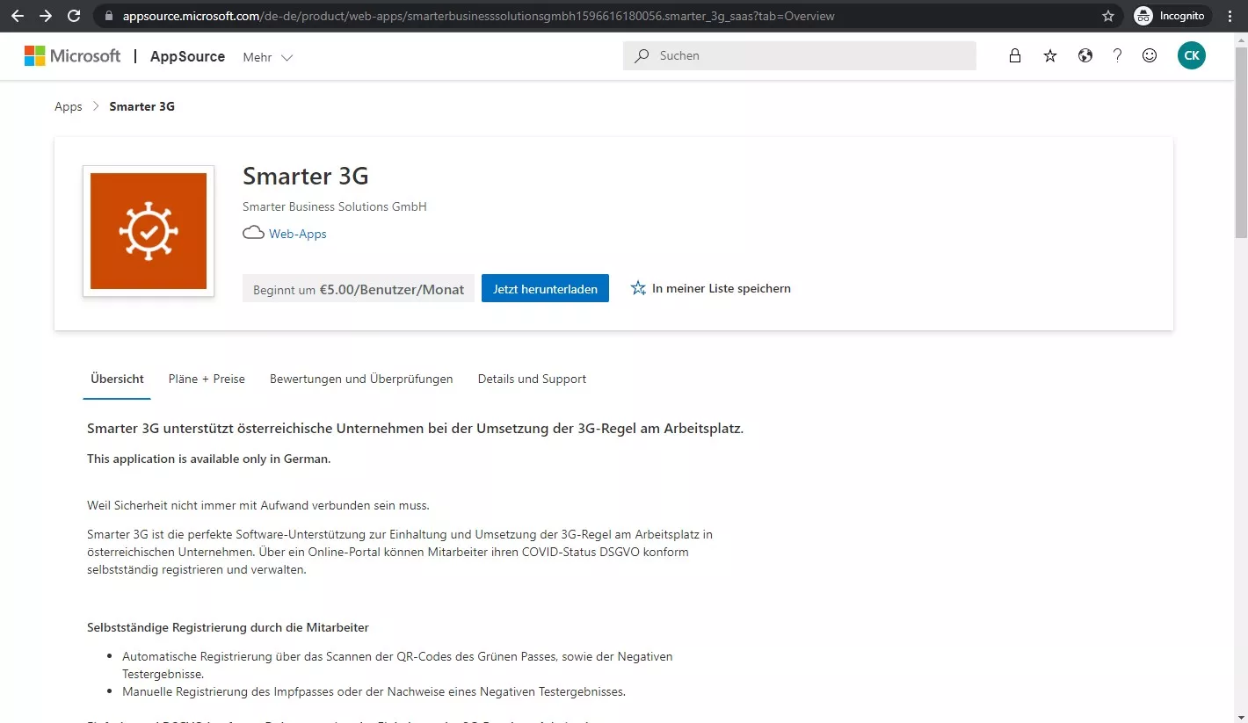Reload the page
The image size is (1248, 723).
(74, 16)
